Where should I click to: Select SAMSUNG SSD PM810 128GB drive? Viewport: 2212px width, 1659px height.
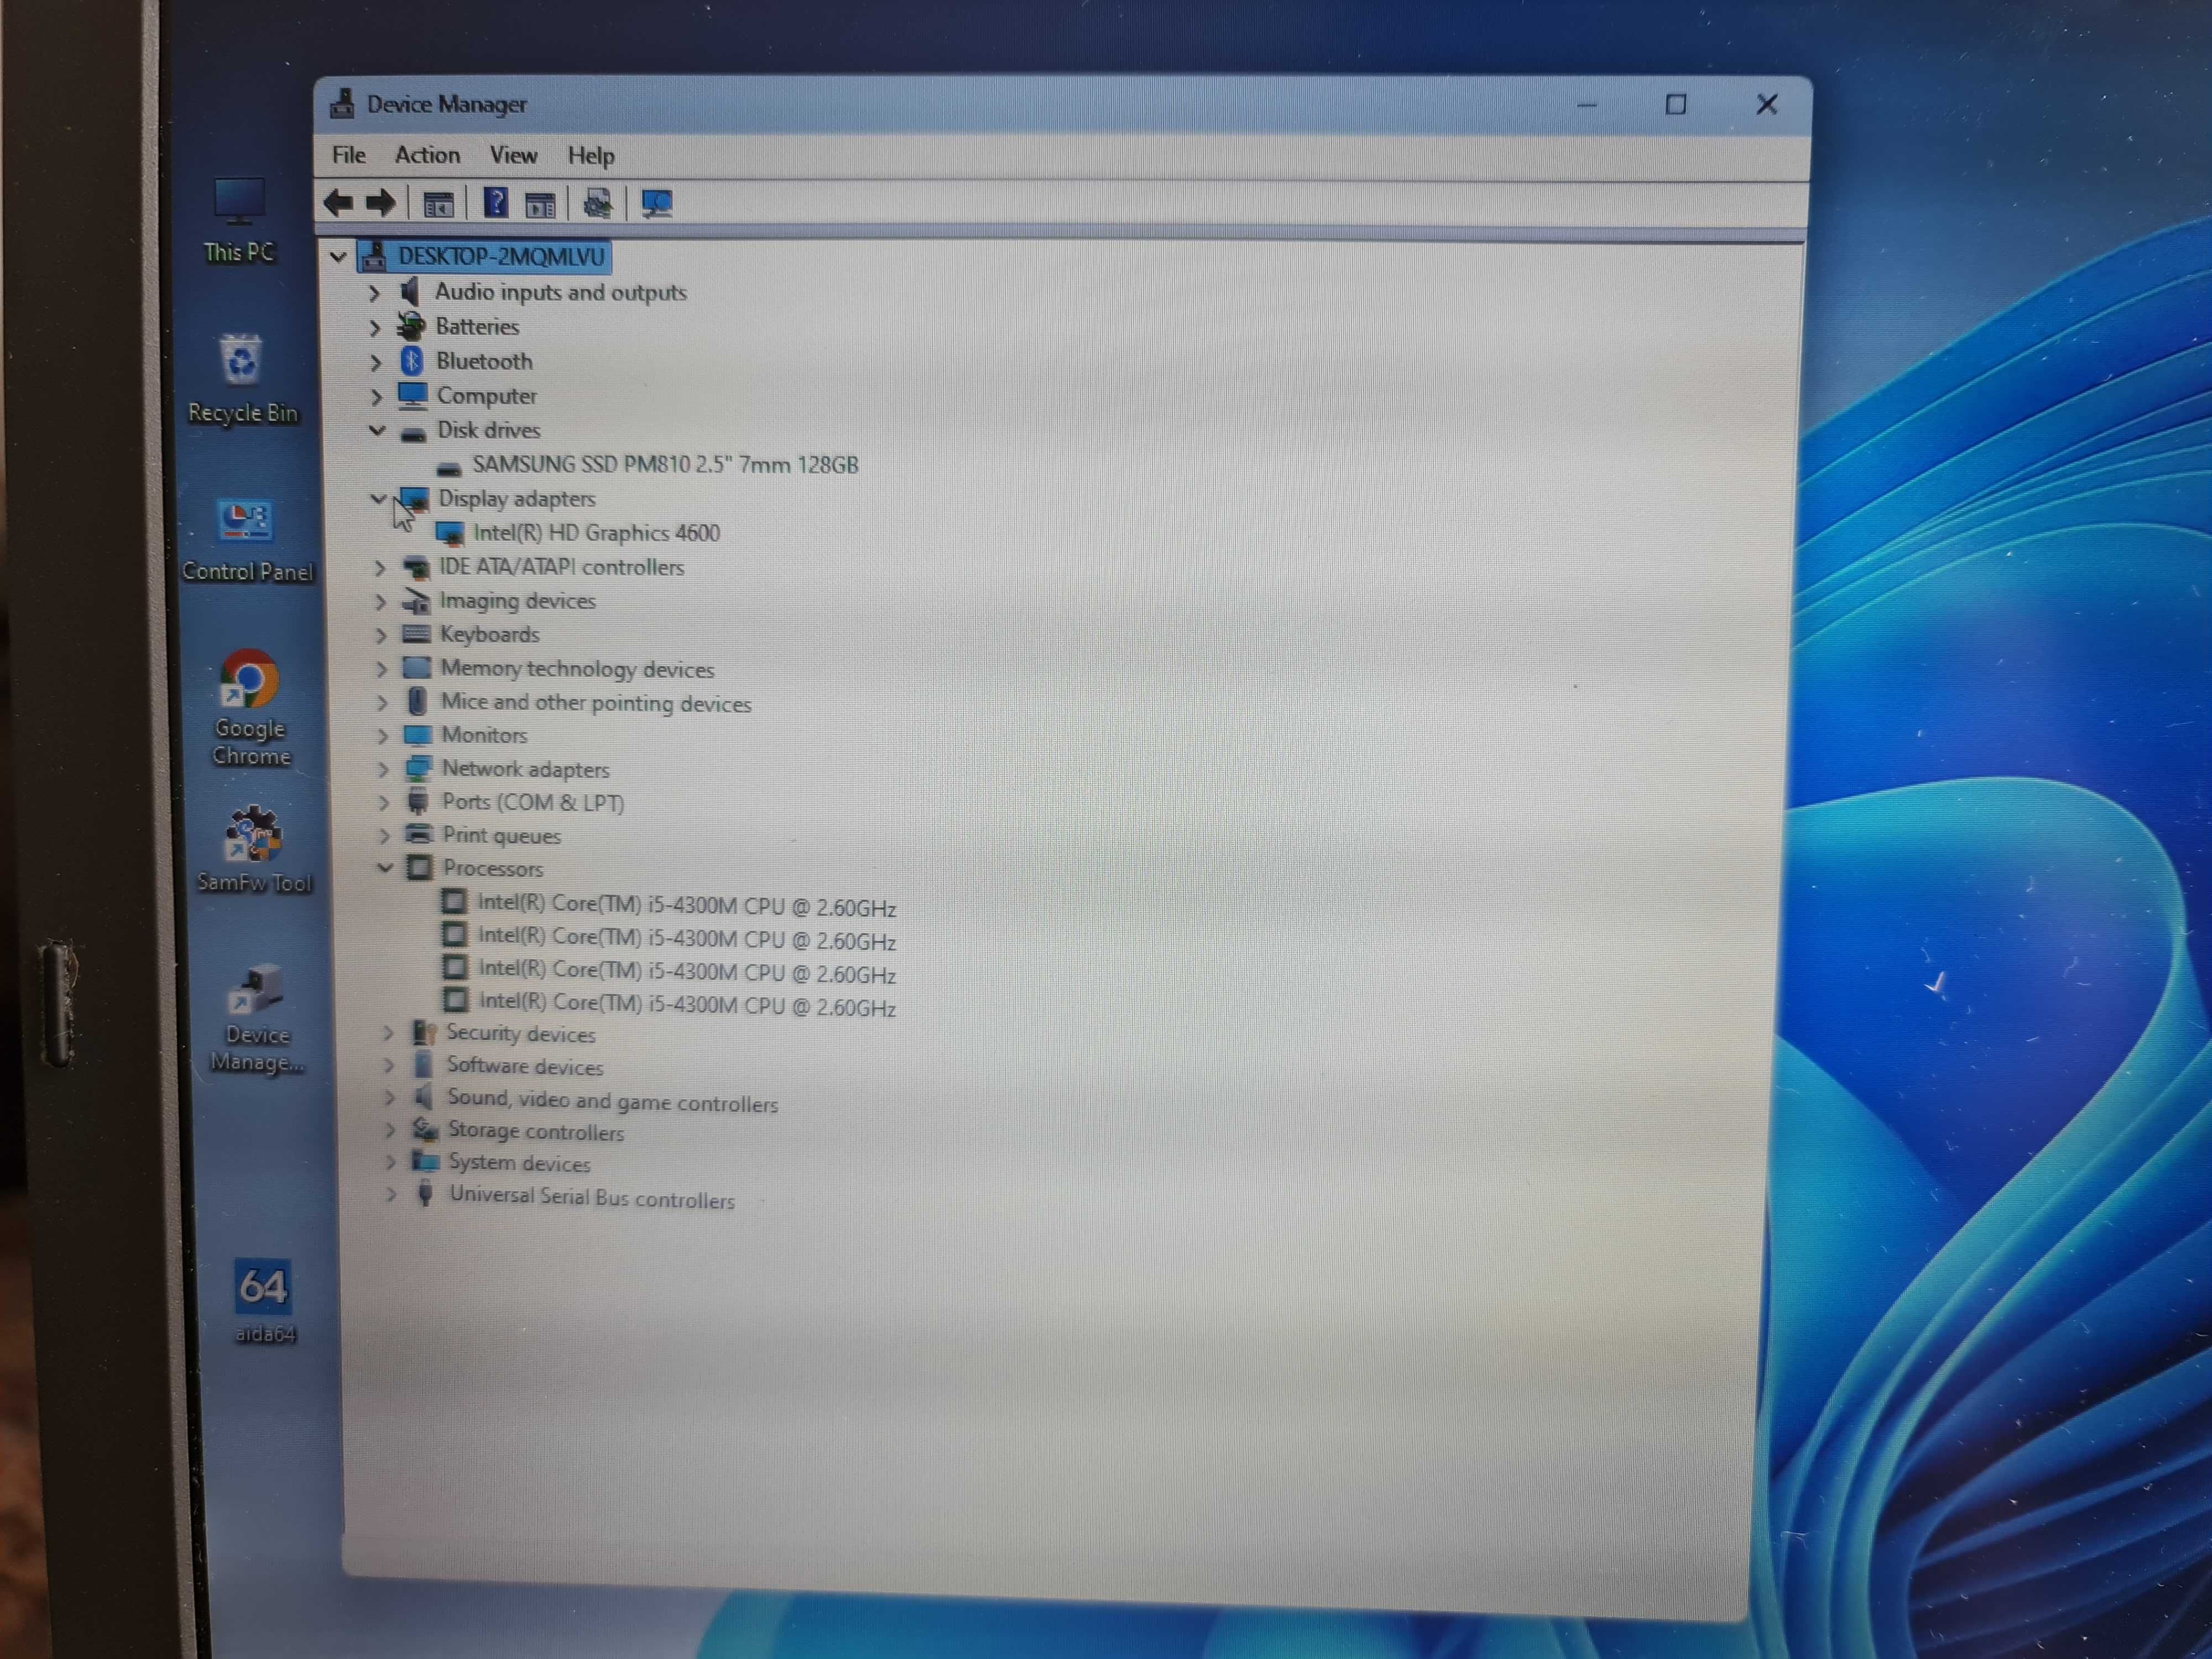tap(665, 465)
